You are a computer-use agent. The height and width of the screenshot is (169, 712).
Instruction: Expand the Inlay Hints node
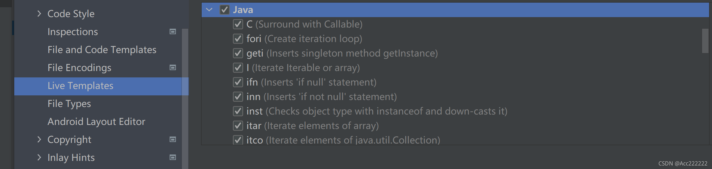pos(39,157)
